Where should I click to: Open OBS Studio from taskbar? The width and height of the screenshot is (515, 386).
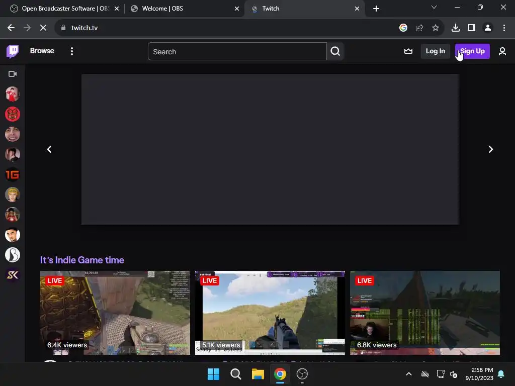coord(302,374)
